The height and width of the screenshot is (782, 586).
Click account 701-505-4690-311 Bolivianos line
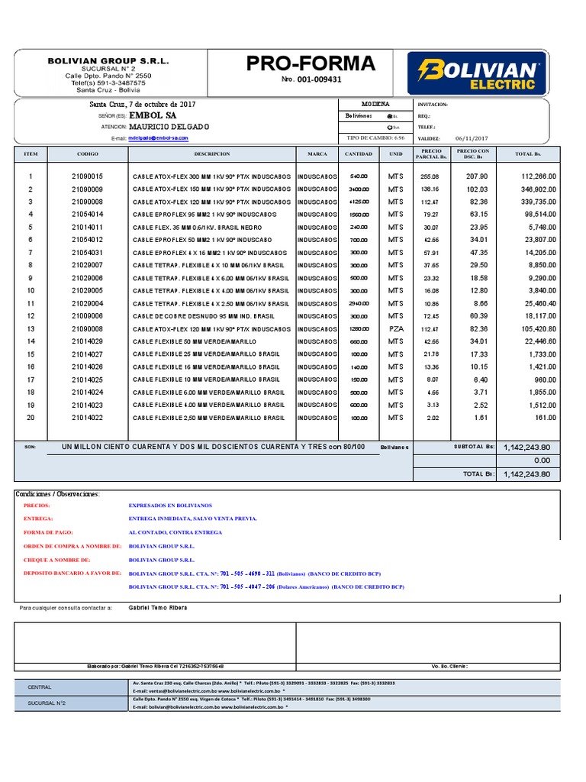point(255,574)
